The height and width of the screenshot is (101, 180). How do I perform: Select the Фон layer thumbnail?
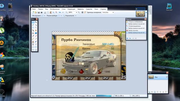coord(151,77)
